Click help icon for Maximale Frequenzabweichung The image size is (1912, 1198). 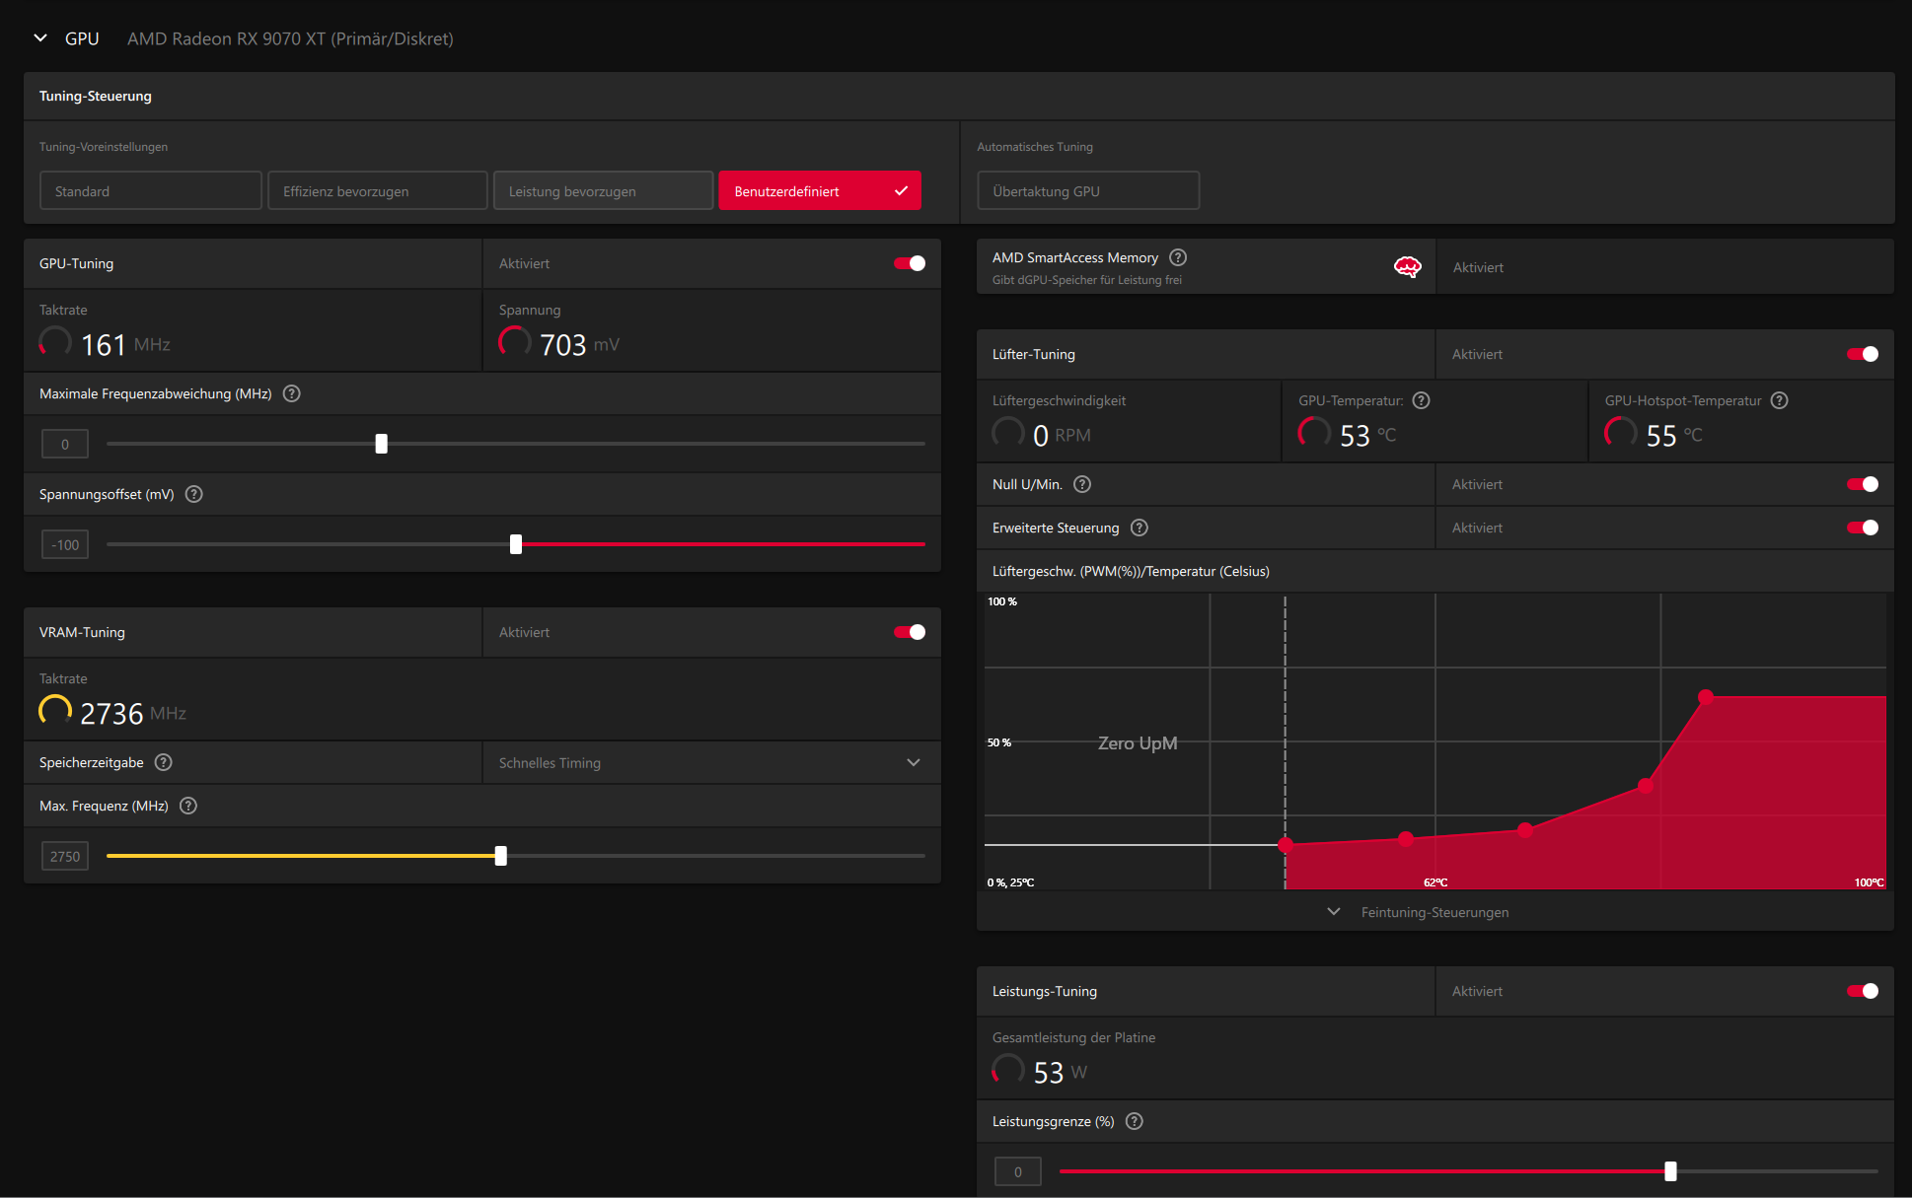291,393
